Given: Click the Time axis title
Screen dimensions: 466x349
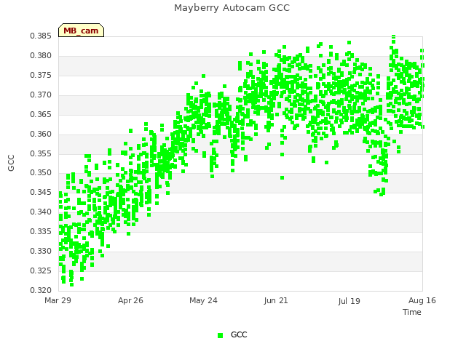Looking at the screenshot, I should [x=412, y=312].
